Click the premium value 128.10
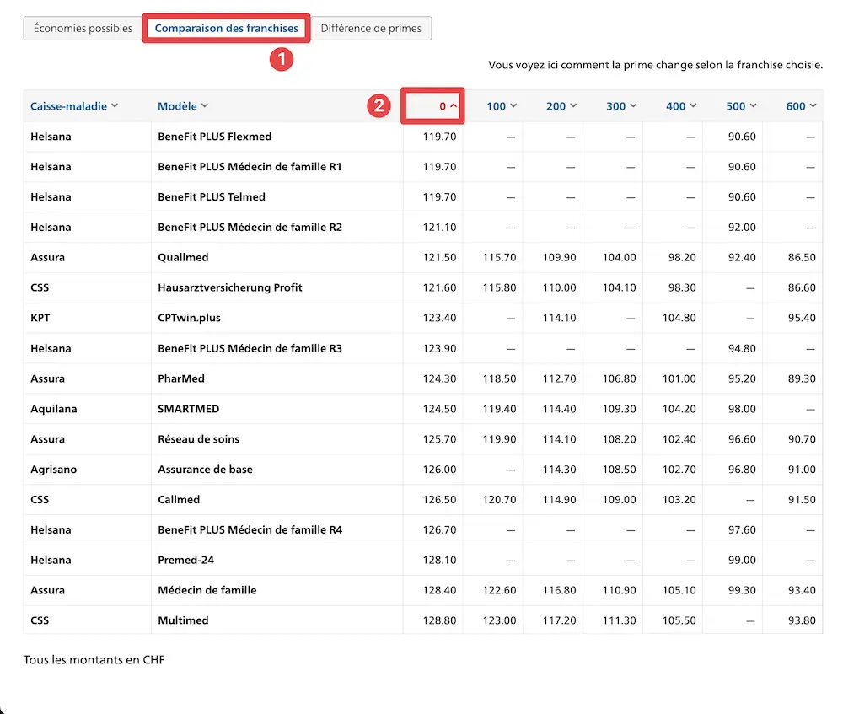The height and width of the screenshot is (714, 843). coord(439,560)
